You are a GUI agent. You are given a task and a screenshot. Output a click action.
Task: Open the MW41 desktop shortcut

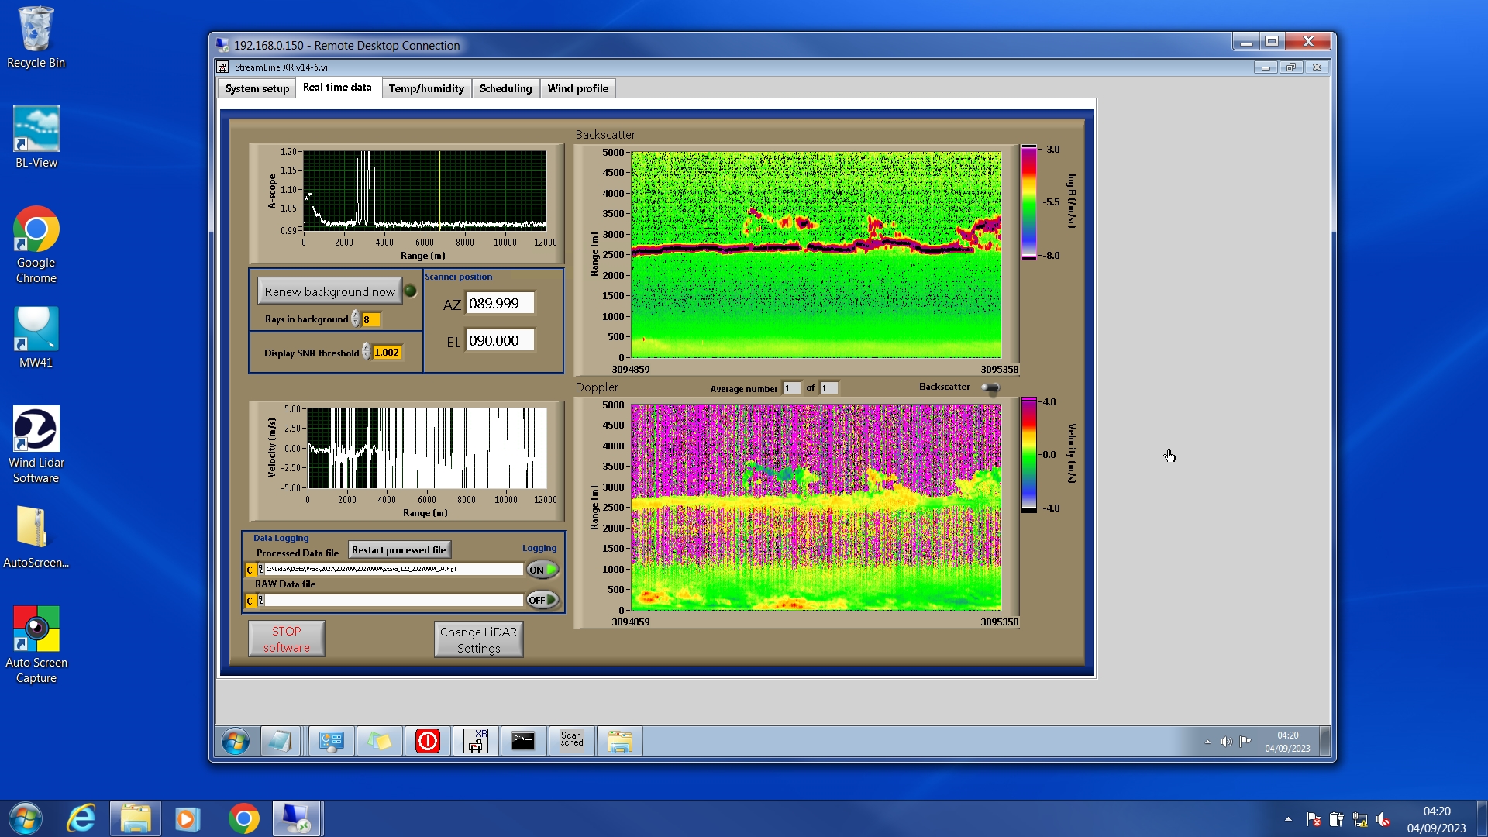point(36,337)
